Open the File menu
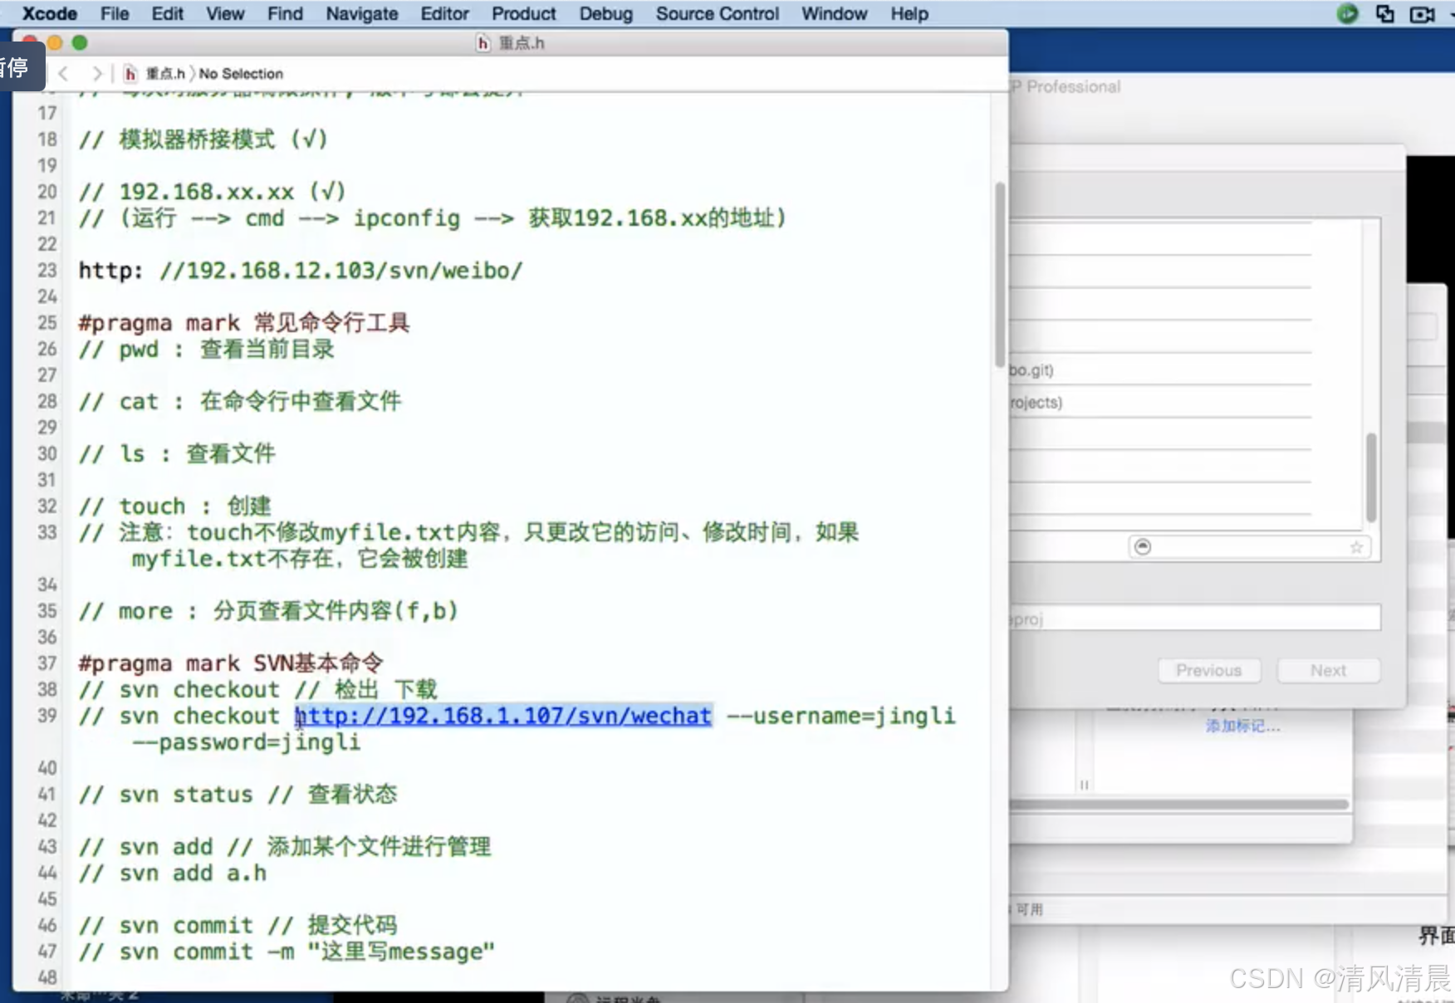The image size is (1455, 1003). pos(115,13)
